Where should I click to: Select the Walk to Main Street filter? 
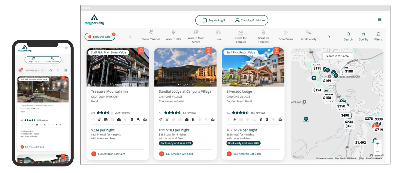point(196,36)
